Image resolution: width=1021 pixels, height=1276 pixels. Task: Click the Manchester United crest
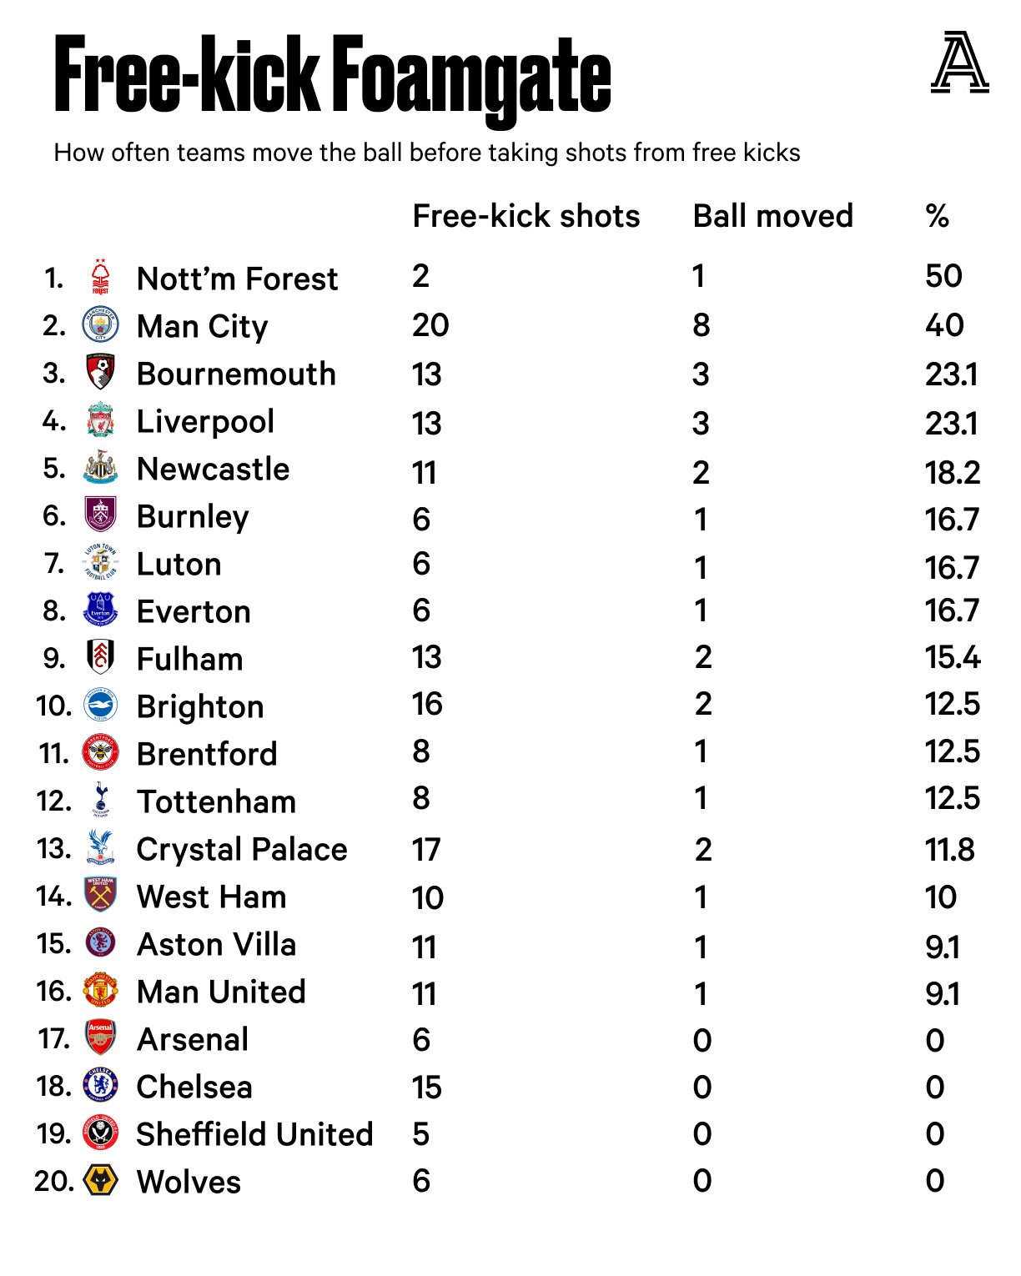[x=100, y=990]
